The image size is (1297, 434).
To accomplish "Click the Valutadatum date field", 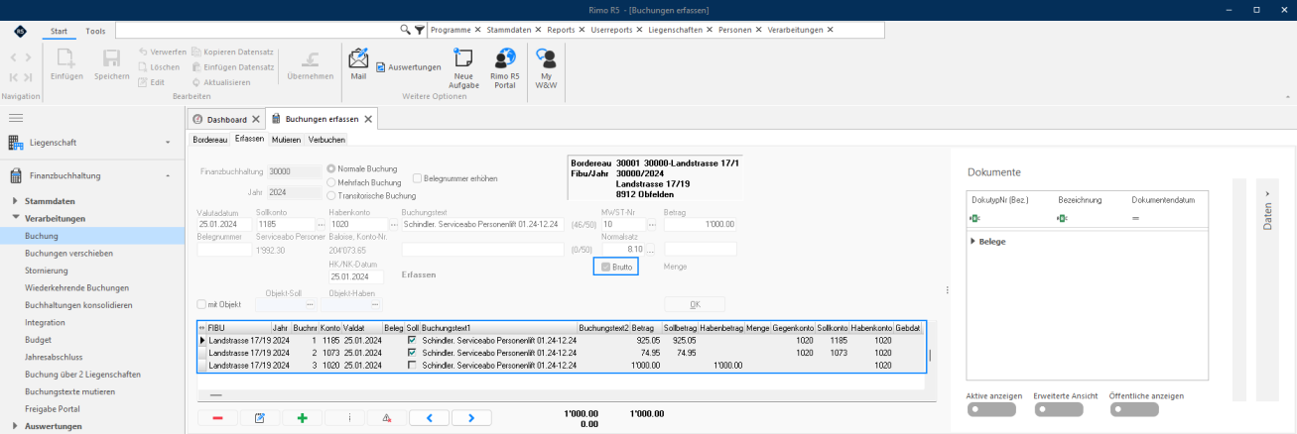I will click(x=224, y=225).
